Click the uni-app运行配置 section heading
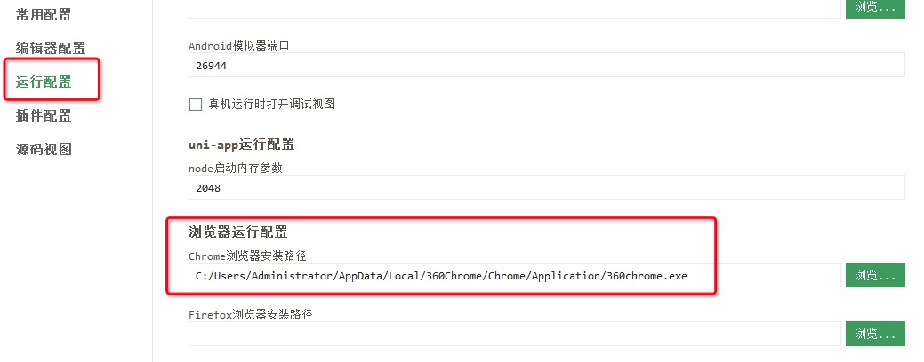 pos(242,145)
